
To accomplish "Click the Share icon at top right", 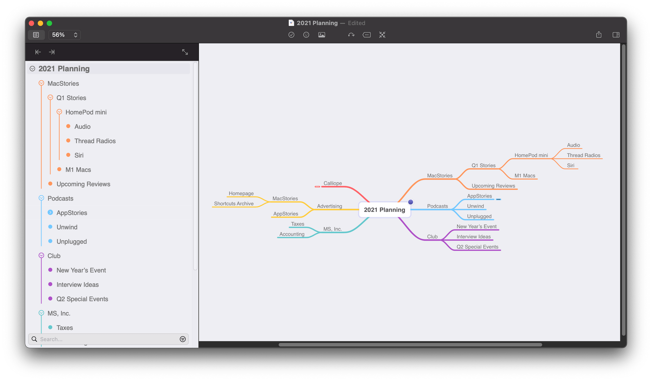I will (599, 35).
